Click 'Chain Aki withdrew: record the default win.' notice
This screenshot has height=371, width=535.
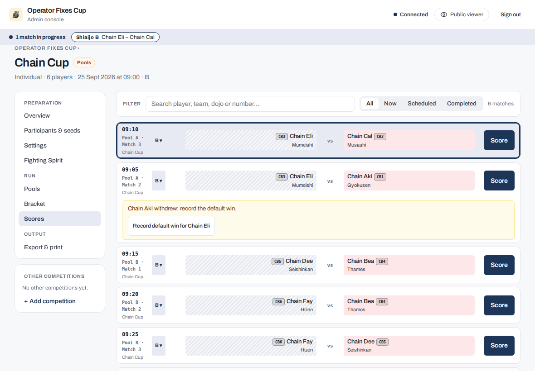pos(182,208)
